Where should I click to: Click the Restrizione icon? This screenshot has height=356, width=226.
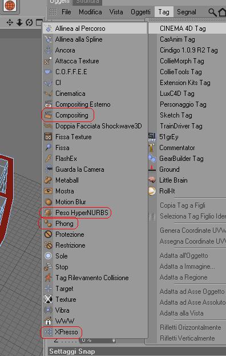tap(48, 245)
